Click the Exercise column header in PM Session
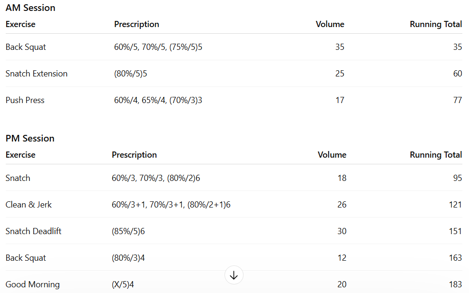469x293 pixels. (x=20, y=155)
